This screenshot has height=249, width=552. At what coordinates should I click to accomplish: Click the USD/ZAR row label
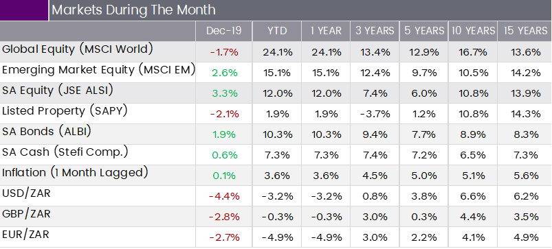(26, 193)
